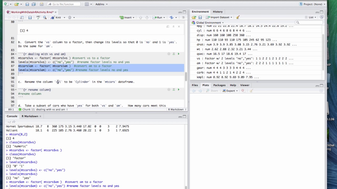
Task: Open the Project (None) menu
Action: coord(312,4)
